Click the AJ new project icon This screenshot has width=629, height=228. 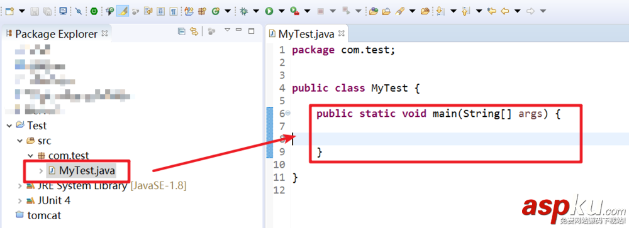[189, 12]
